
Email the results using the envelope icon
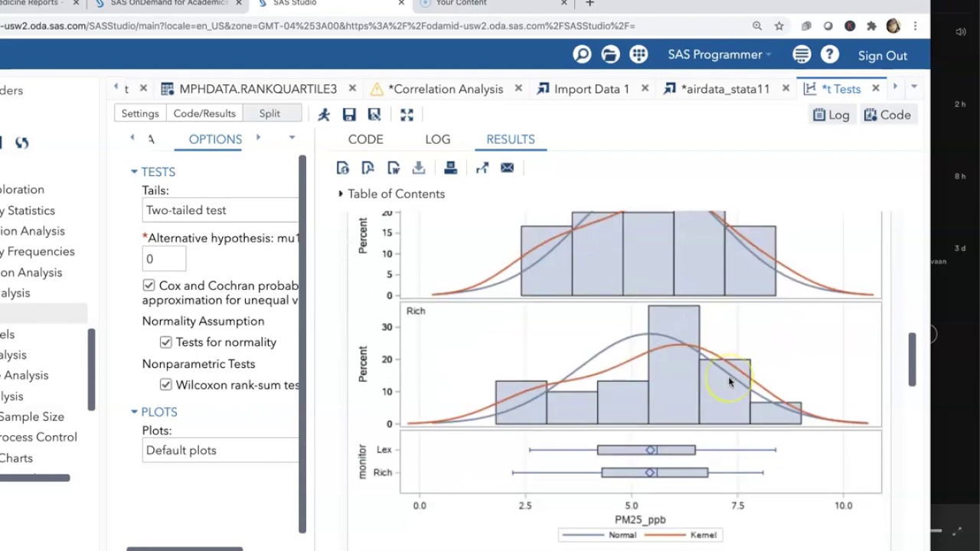click(x=507, y=168)
